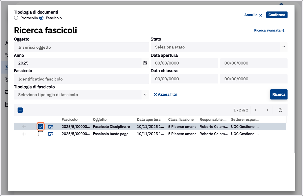Click the Ricerca button
Image resolution: width=303 pixels, height=196 pixels.
pyautogui.click(x=279, y=94)
